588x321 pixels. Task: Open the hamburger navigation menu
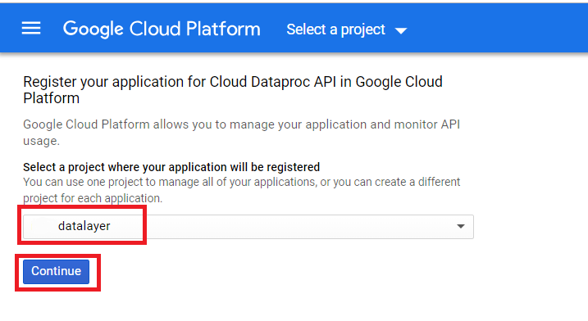pyautogui.click(x=31, y=28)
